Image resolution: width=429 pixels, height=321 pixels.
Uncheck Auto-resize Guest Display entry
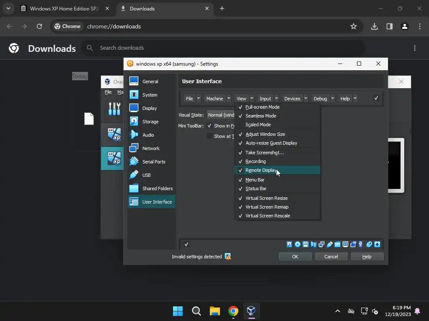pyautogui.click(x=277, y=143)
